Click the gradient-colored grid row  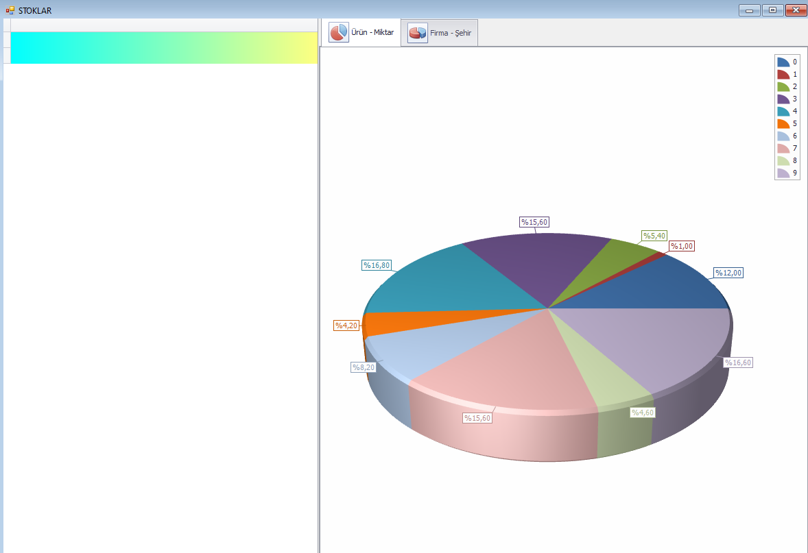click(164, 48)
